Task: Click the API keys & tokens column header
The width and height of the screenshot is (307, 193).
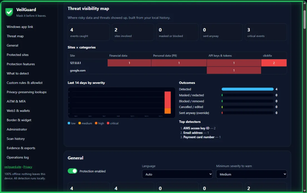Action: (220, 56)
